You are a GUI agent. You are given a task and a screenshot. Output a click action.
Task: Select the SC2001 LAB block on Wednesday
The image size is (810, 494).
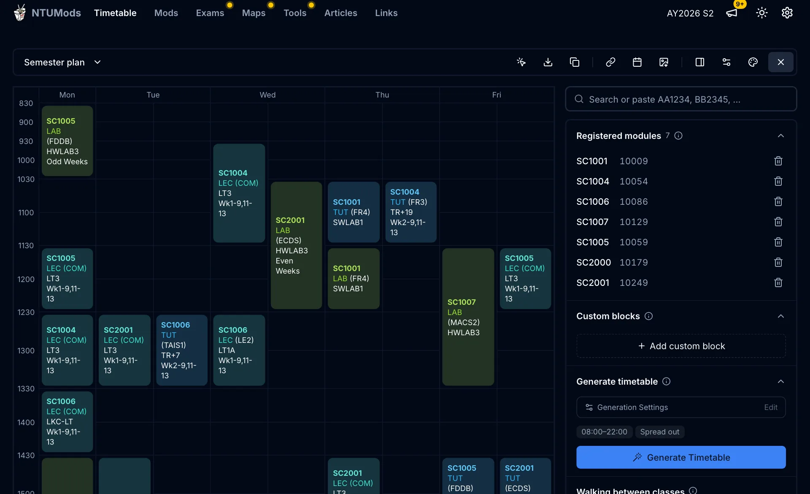point(296,245)
